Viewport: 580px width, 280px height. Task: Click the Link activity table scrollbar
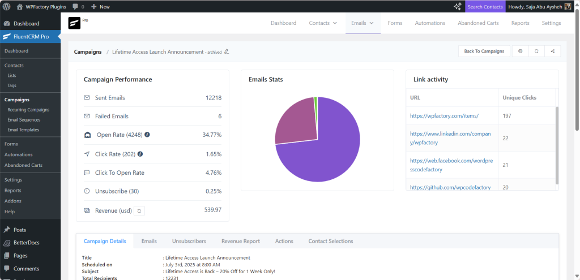pyautogui.click(x=557, y=145)
